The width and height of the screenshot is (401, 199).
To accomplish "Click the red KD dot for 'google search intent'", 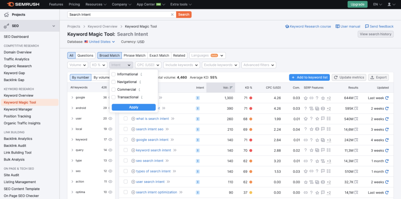I will point(251,140).
